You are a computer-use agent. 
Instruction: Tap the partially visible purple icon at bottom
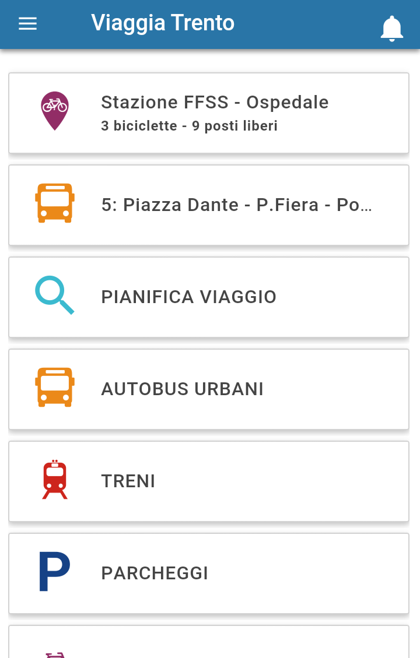click(x=55, y=655)
